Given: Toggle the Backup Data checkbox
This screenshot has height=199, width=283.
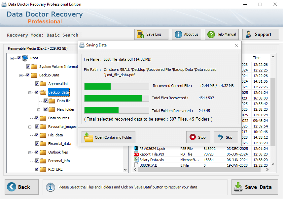Looking at the screenshot, I should tap(28, 75).
